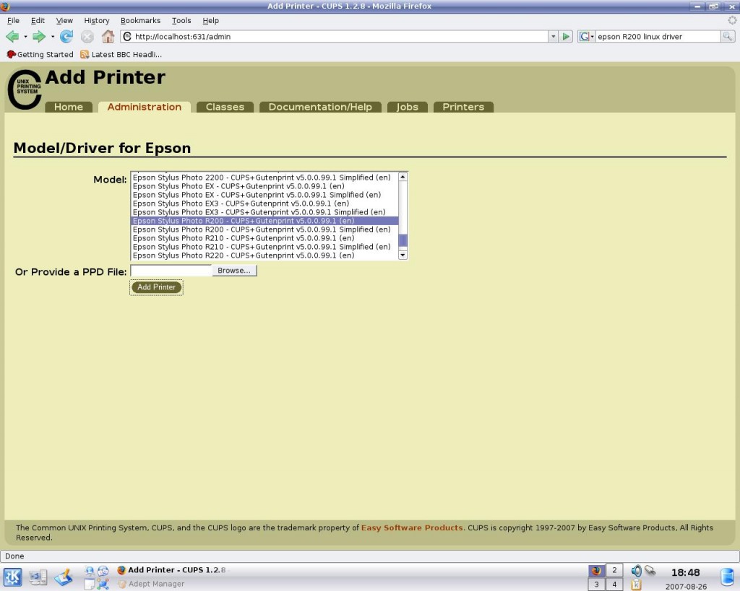The image size is (740, 591).
Task: Open the Printers tab
Action: [x=463, y=107]
